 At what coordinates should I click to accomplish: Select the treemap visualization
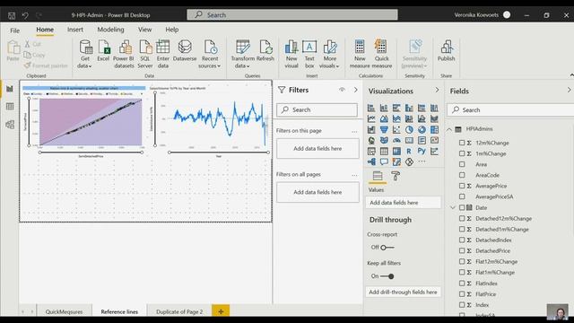[434, 129]
